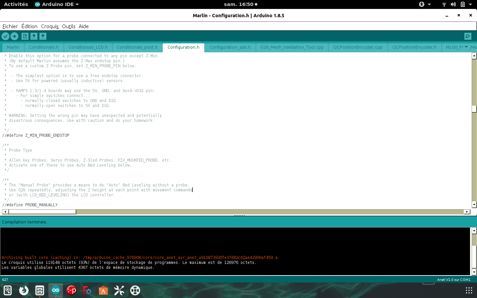Click the 'Les variables globales utilisent' console line
Viewport: 477px width, 298px height.
pyautogui.click(x=78, y=268)
